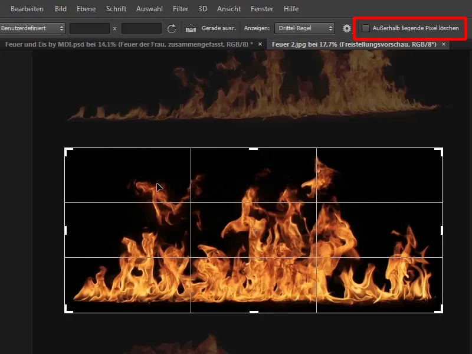Screen dimensions: 472x354
Task: Click the Gerade ausr. button
Action: [218, 28]
